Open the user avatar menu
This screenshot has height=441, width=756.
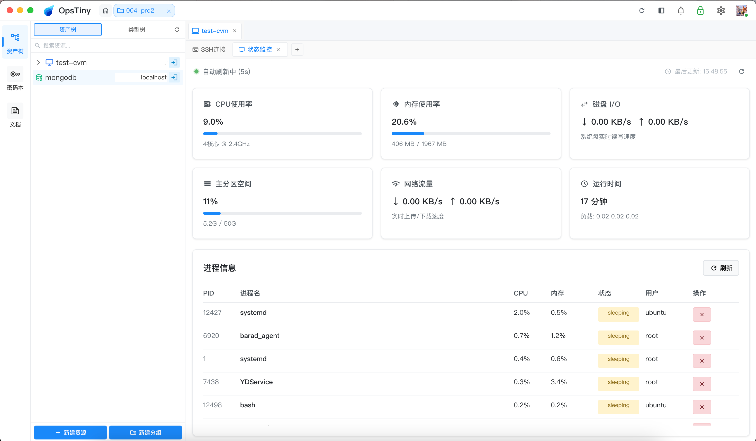coord(741,11)
